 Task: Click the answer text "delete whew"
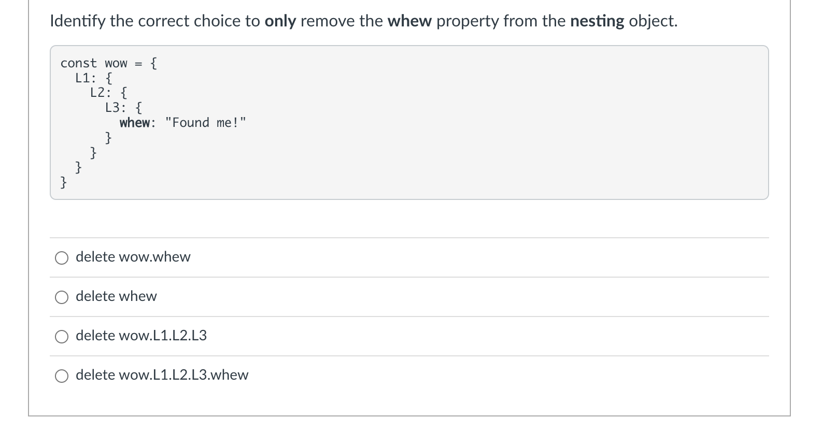(x=116, y=296)
